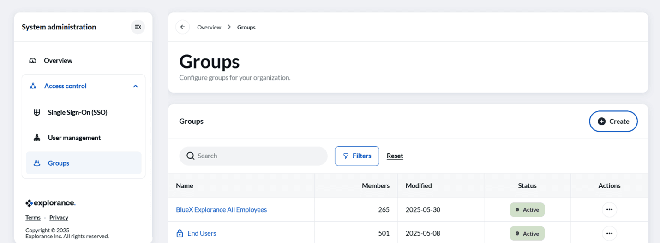
Task: Click the 2025-05-30 modified date
Action: coord(423,210)
